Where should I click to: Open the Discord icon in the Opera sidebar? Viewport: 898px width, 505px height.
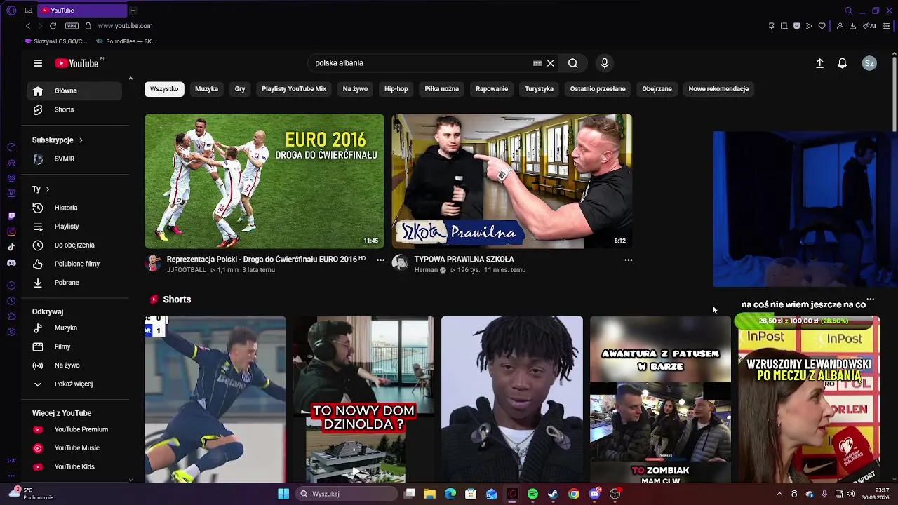pyautogui.click(x=11, y=262)
